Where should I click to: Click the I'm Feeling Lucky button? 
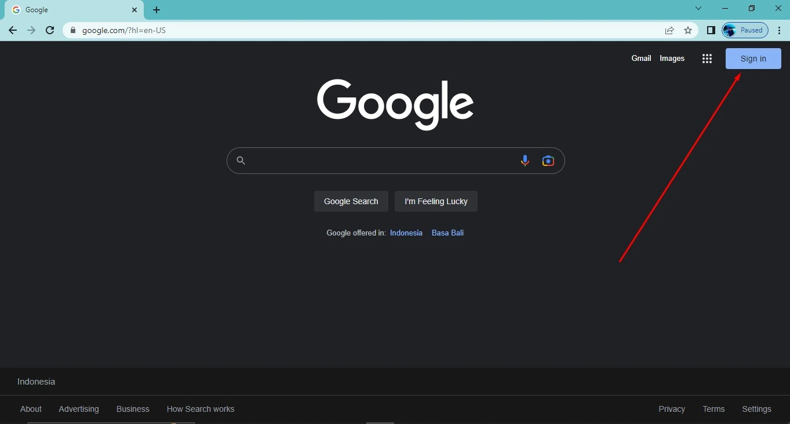click(x=436, y=201)
